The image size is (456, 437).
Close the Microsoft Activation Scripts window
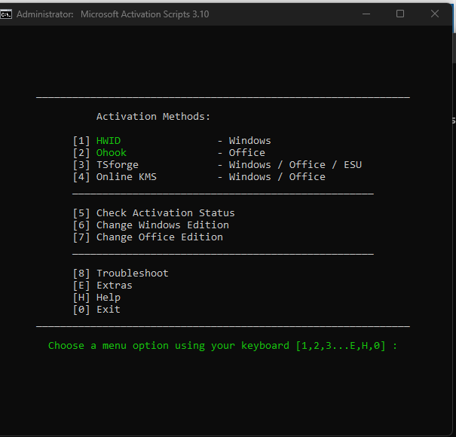point(435,14)
